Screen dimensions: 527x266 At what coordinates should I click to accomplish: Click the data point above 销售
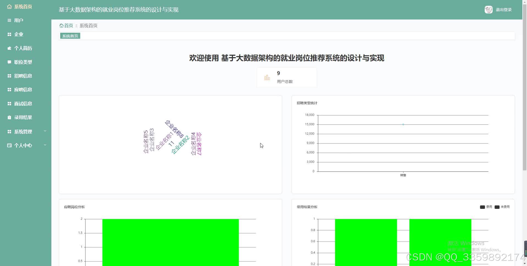pos(403,124)
